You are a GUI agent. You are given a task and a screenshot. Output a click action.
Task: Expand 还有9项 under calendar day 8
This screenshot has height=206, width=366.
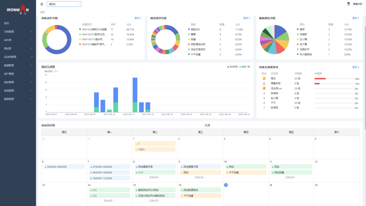click(x=155, y=178)
